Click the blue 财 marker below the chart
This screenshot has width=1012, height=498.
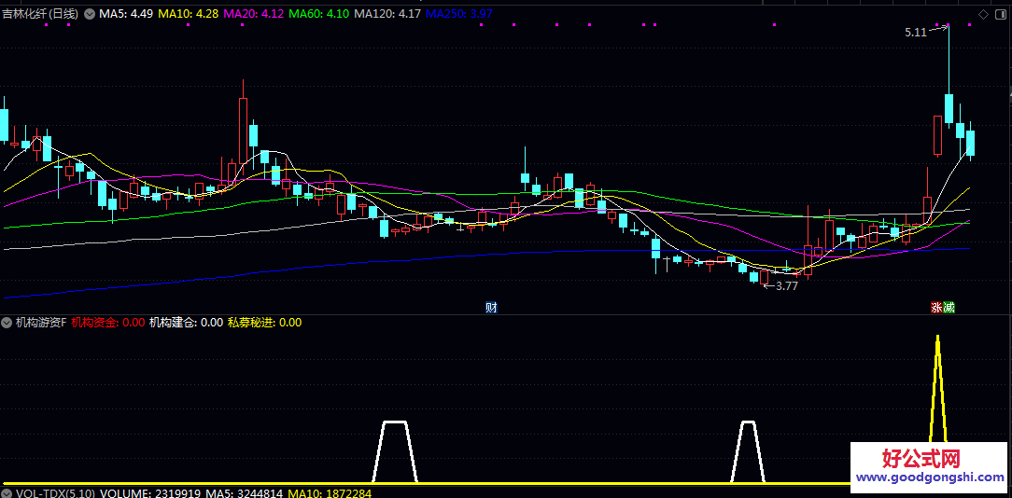(x=491, y=307)
